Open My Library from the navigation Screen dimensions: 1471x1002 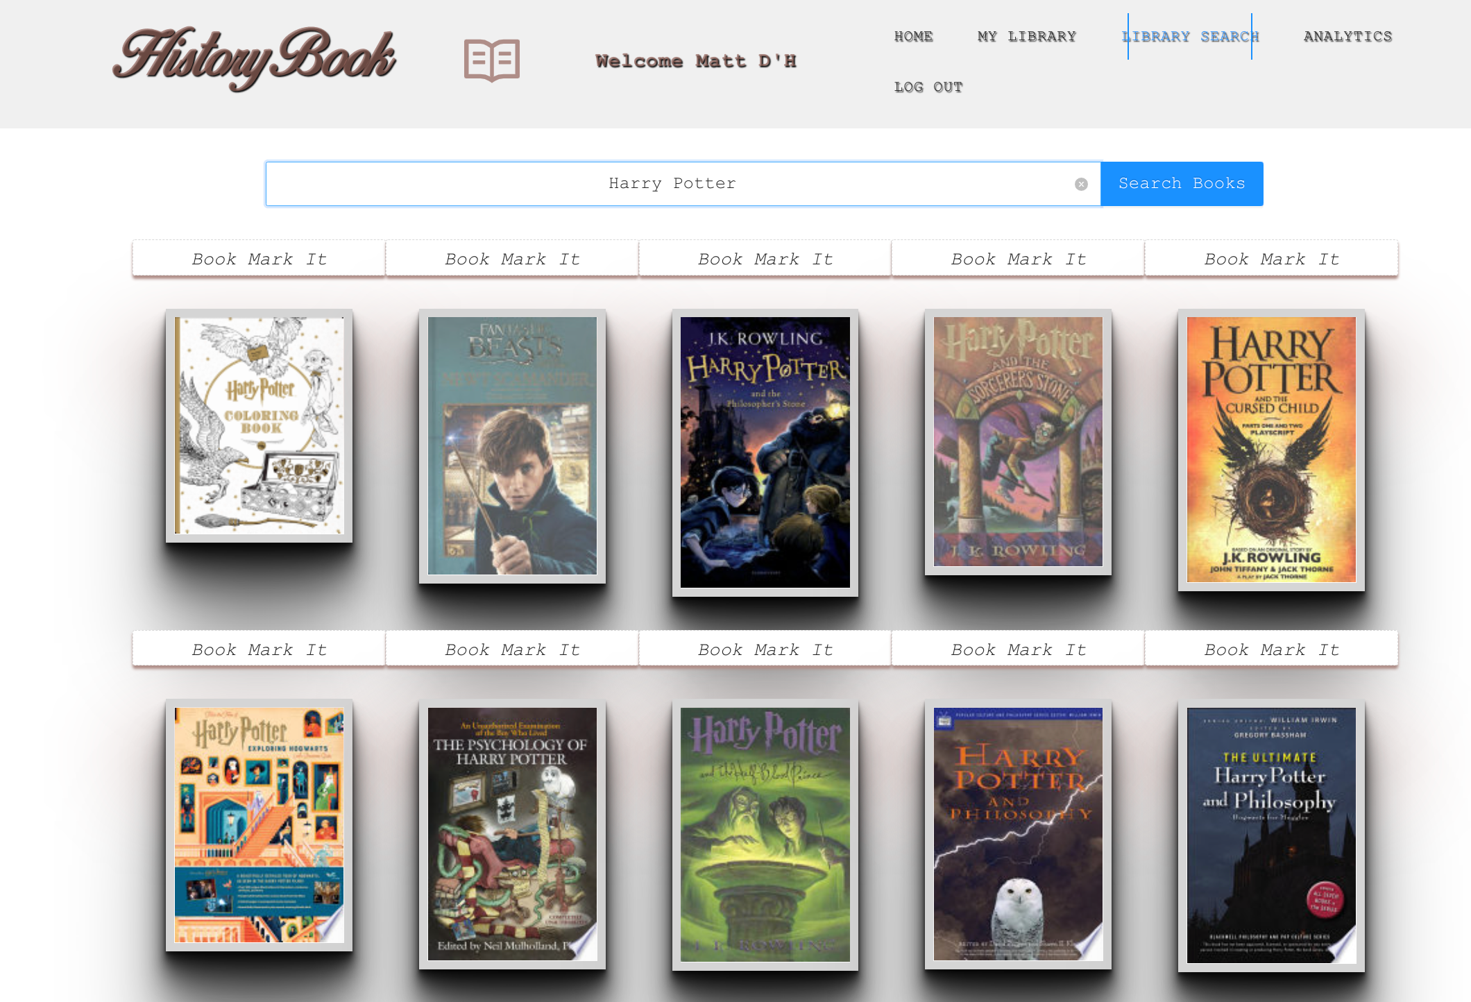point(1026,37)
